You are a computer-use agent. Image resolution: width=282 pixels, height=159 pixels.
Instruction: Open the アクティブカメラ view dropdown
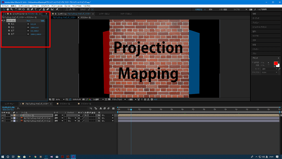coord(118,99)
